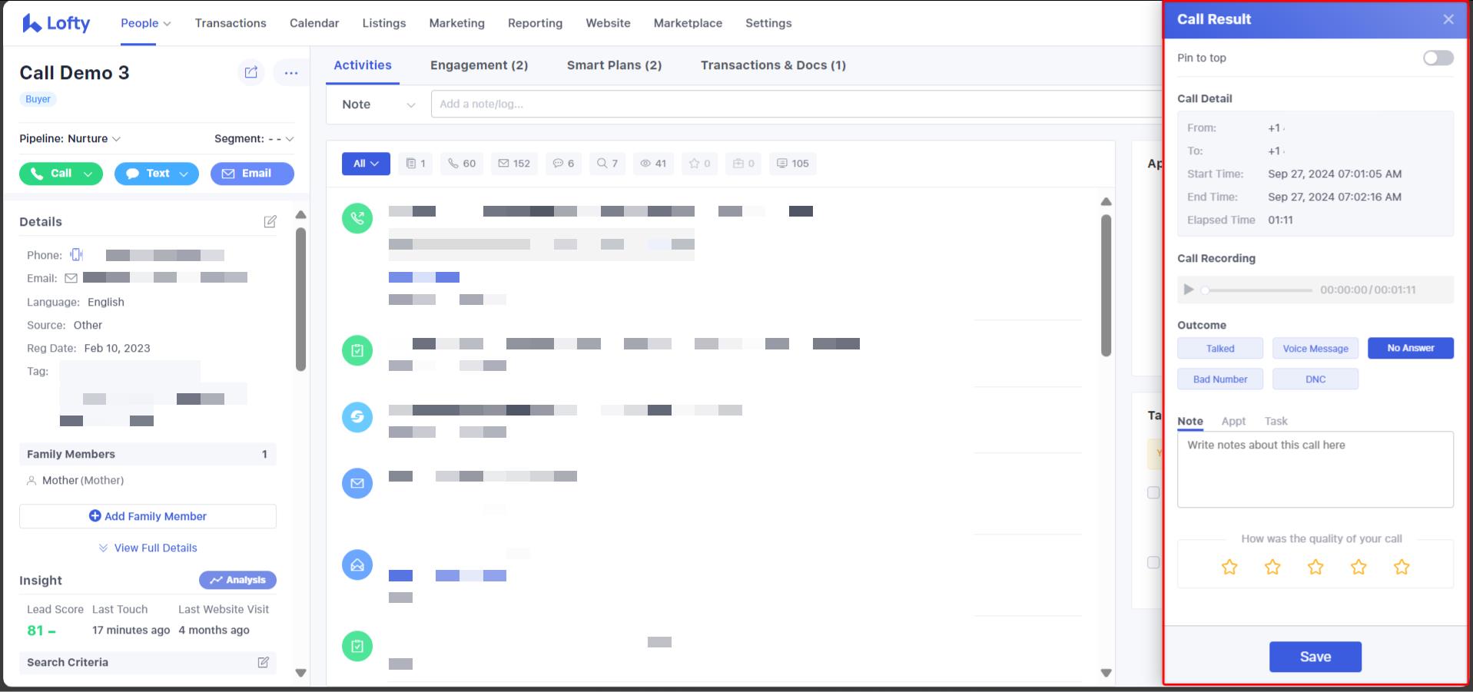Expand the All activities filter dropdown
This screenshot has width=1473, height=692.
click(x=366, y=164)
